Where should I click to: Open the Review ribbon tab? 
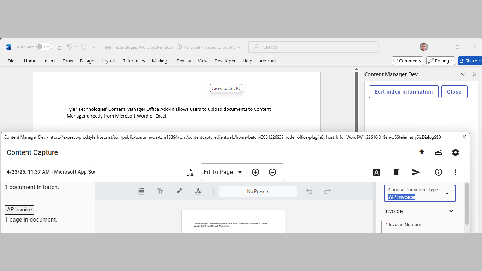[x=184, y=61]
